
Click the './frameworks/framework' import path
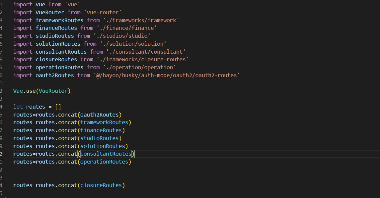pyautogui.click(x=141, y=20)
